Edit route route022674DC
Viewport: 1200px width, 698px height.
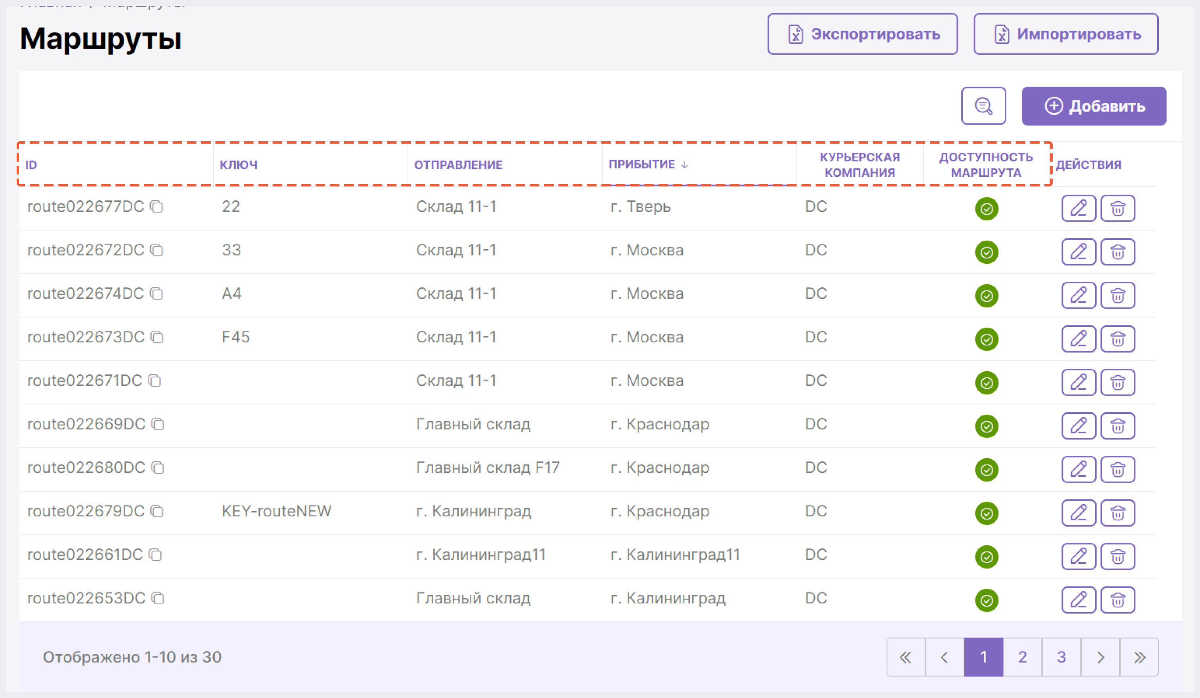[1078, 296]
